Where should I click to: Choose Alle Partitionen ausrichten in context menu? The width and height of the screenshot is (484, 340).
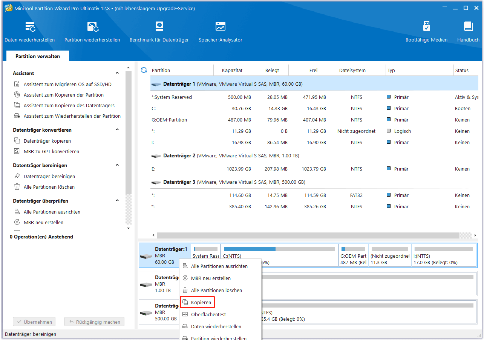tap(221, 266)
